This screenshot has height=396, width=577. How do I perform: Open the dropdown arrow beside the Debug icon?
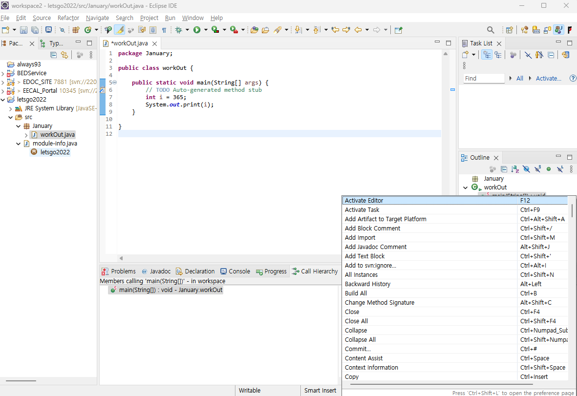[x=187, y=30]
